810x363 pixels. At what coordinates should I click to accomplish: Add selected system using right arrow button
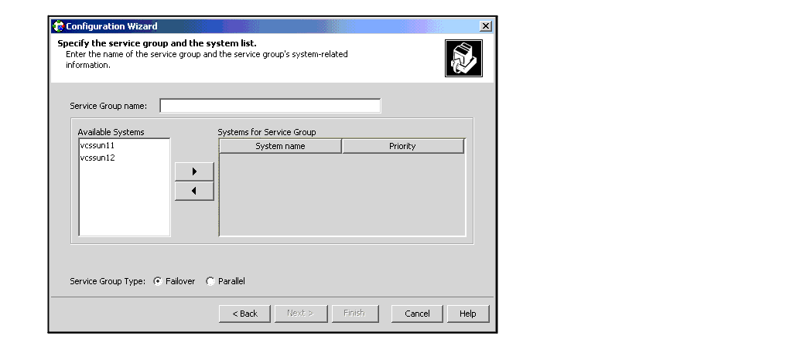pos(194,171)
